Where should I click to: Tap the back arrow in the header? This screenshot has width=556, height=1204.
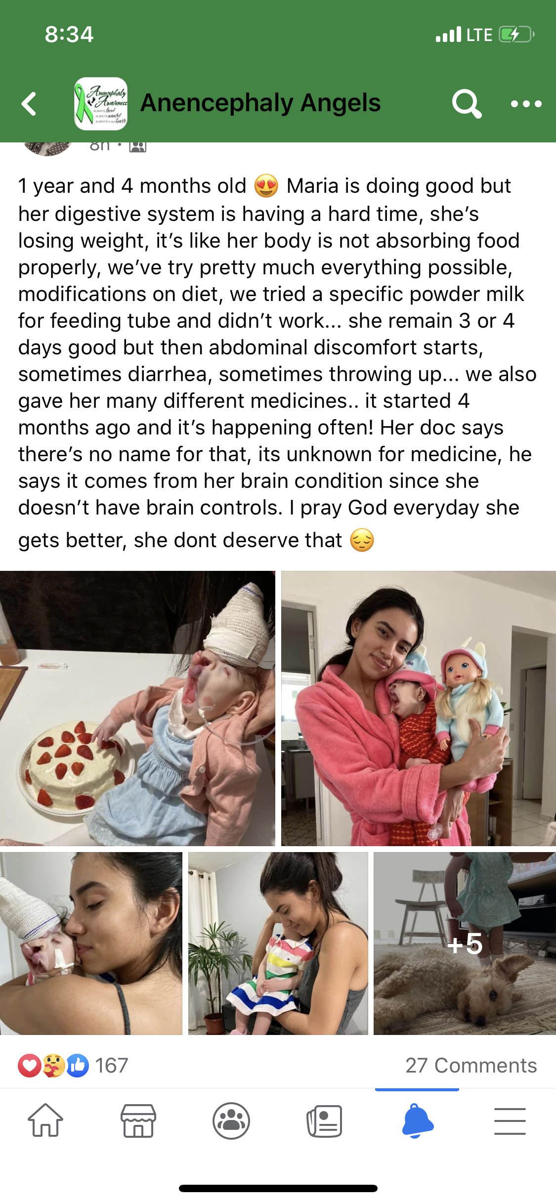[29, 104]
